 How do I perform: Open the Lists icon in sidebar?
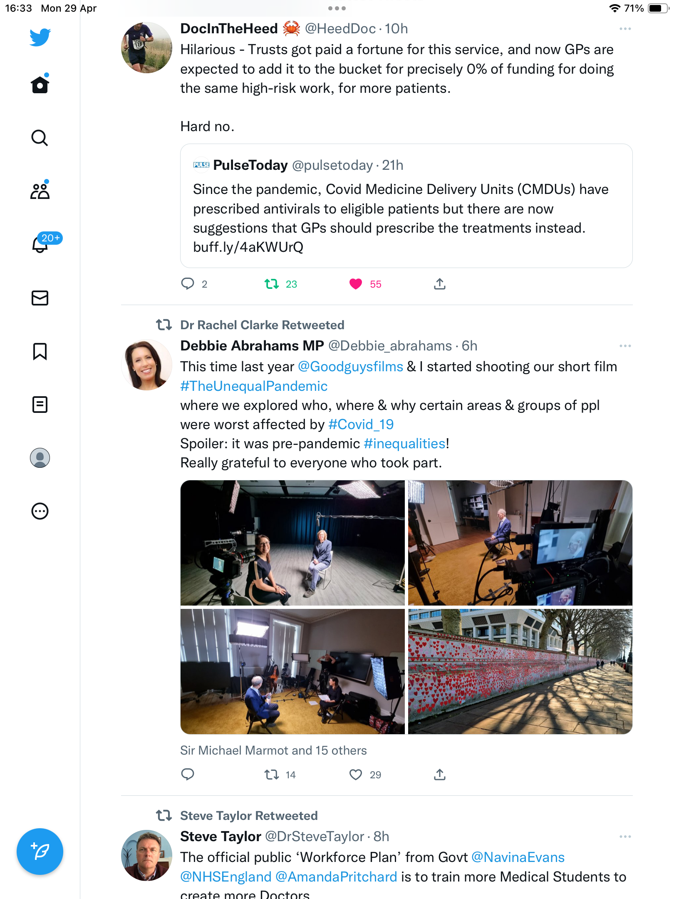click(x=40, y=405)
